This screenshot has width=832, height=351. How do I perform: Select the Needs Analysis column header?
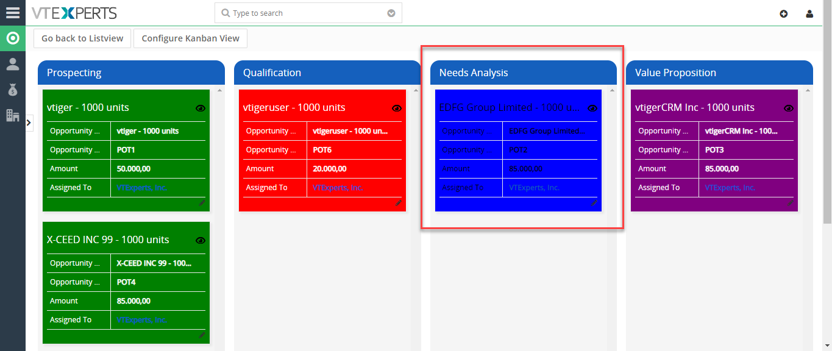tap(524, 73)
